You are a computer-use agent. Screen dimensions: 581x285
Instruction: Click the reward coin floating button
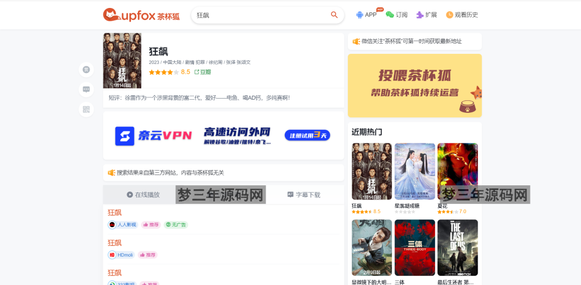pyautogui.click(x=86, y=70)
